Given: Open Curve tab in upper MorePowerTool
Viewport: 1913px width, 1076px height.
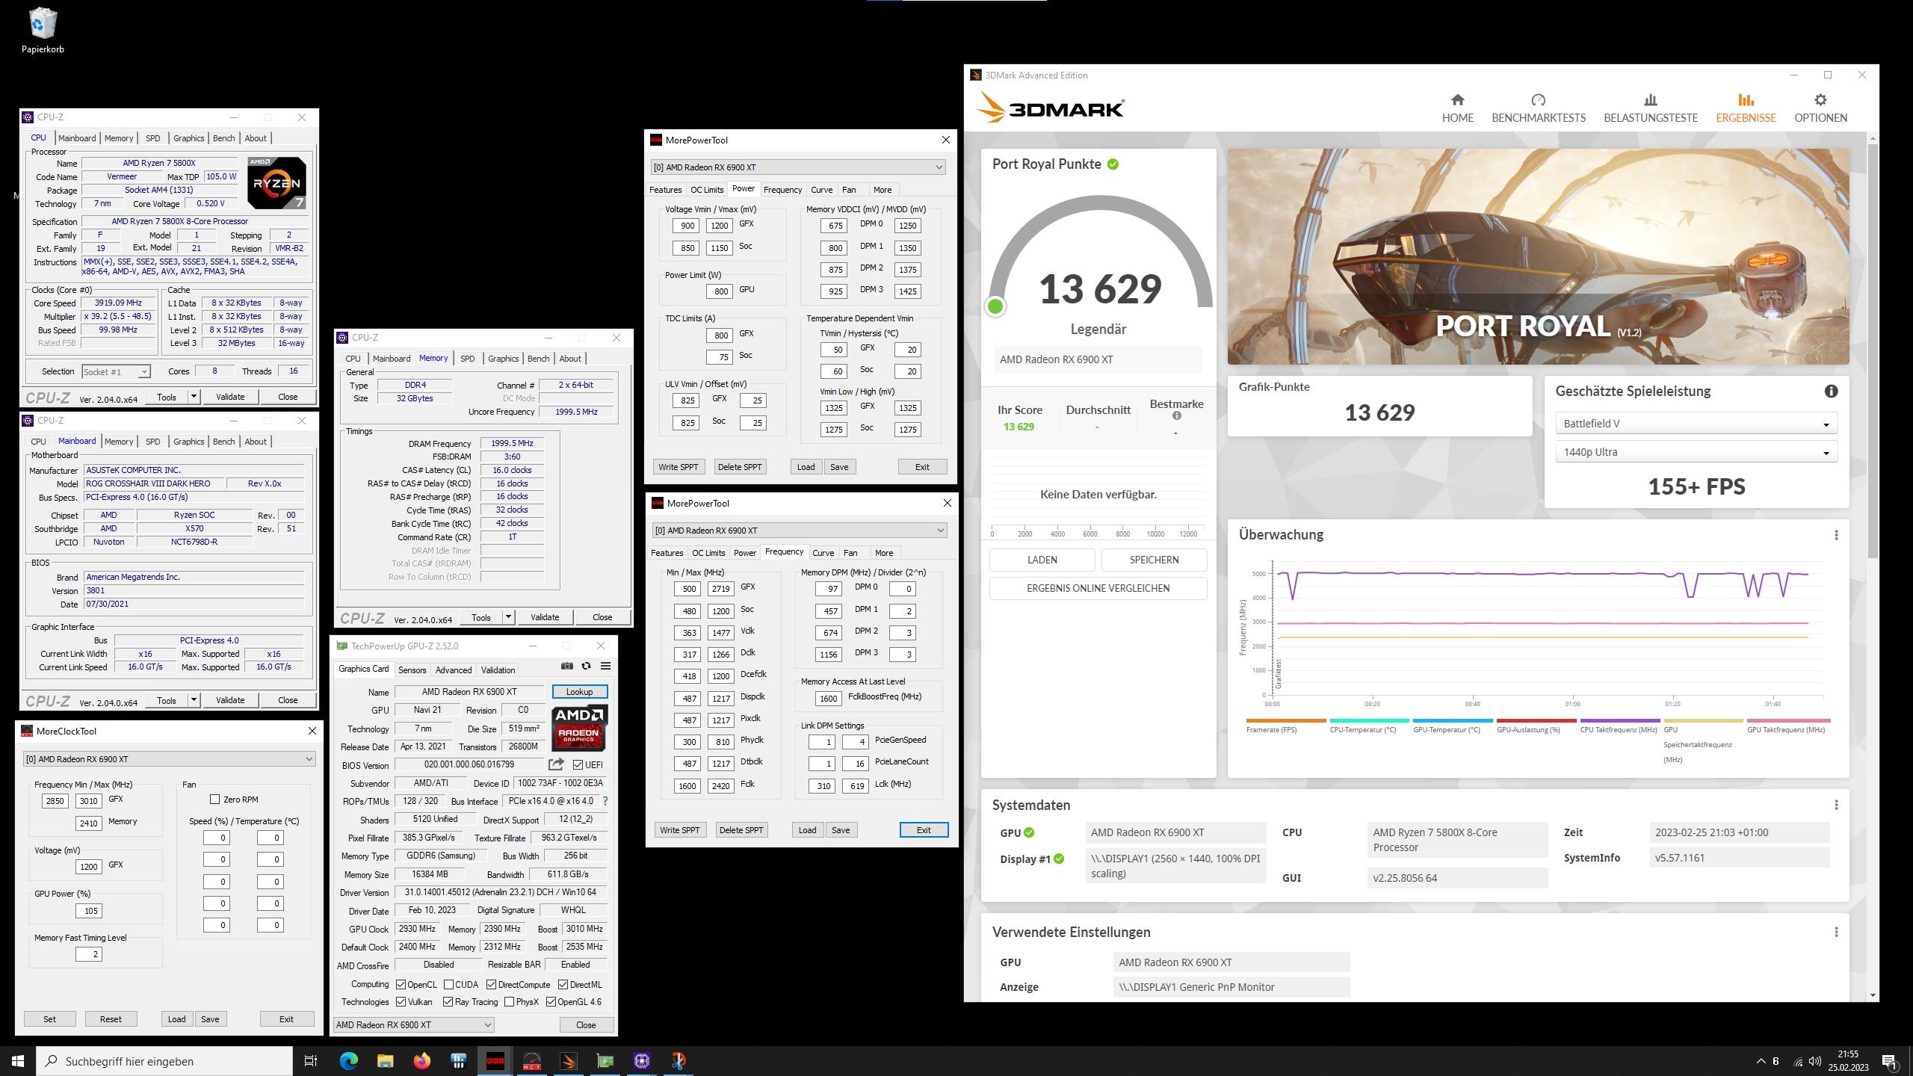Looking at the screenshot, I should 821,190.
